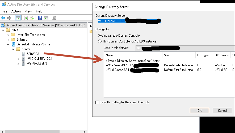Select W19-CLESEN-DC1 label in the tree
Screen dimensions: 235x133
pos(39,59)
